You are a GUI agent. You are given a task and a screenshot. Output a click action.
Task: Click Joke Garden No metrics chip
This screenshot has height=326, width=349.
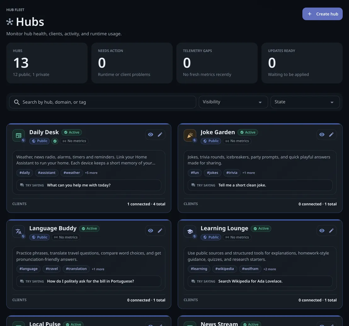coord(237,141)
